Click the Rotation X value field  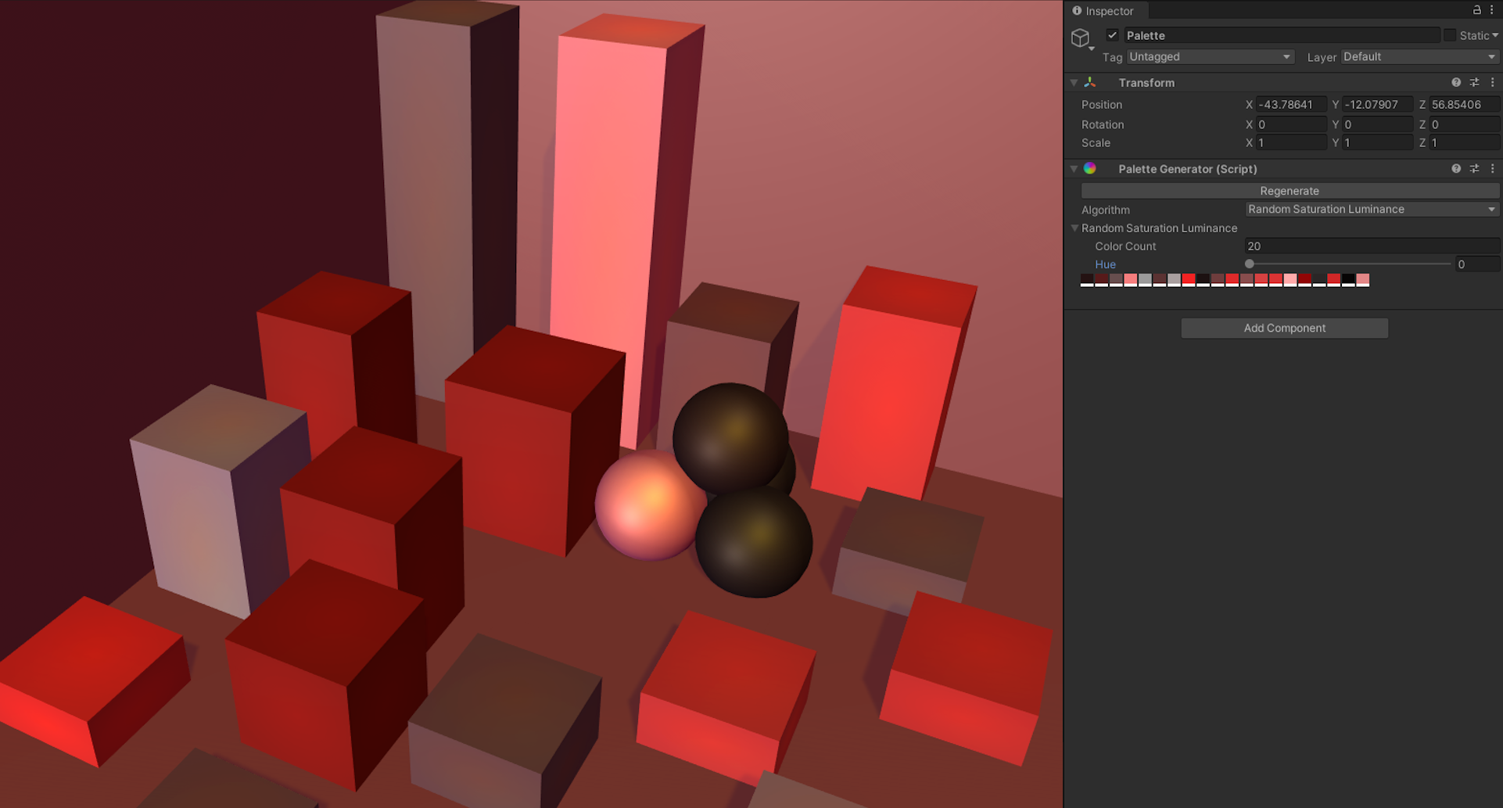coord(1291,124)
